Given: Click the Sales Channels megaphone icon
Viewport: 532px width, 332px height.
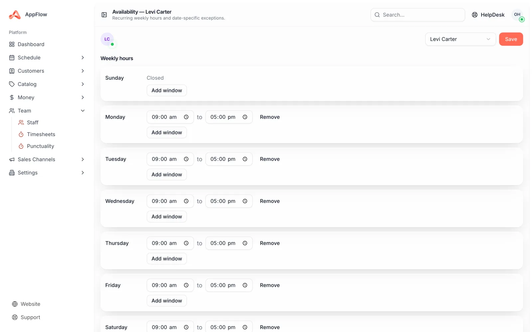Looking at the screenshot, I should click(12, 159).
